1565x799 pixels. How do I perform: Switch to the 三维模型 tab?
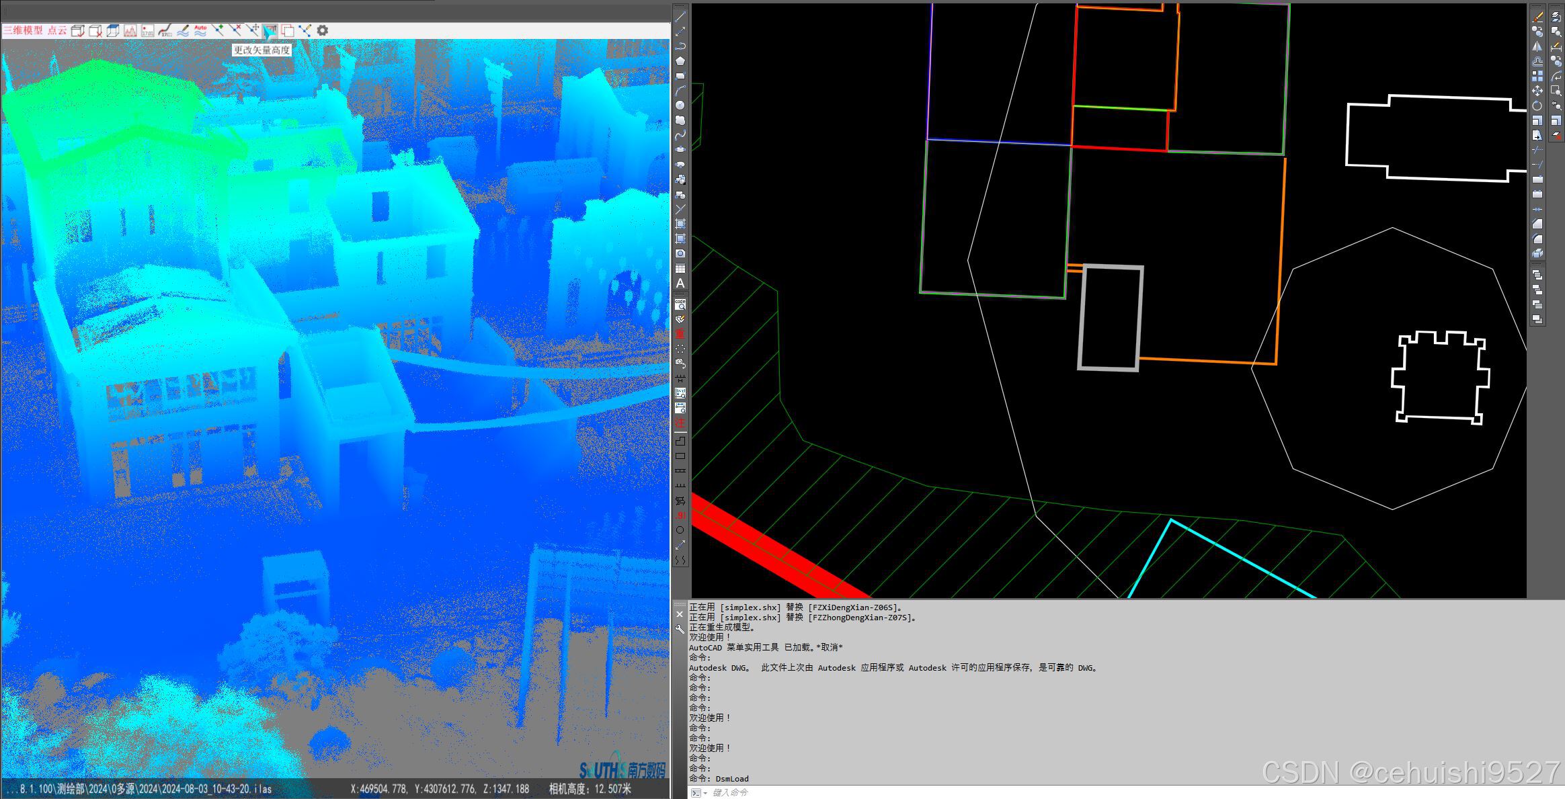(x=23, y=30)
